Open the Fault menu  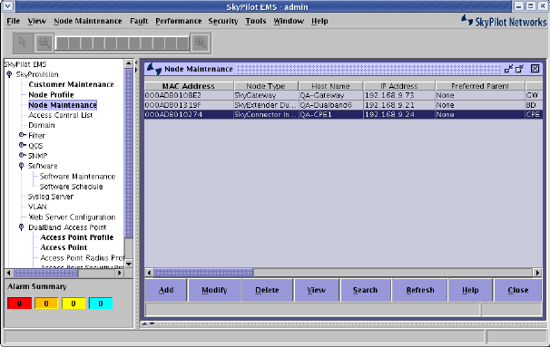[x=139, y=21]
